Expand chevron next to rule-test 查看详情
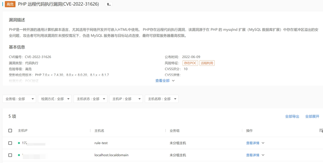 [x=263, y=143]
